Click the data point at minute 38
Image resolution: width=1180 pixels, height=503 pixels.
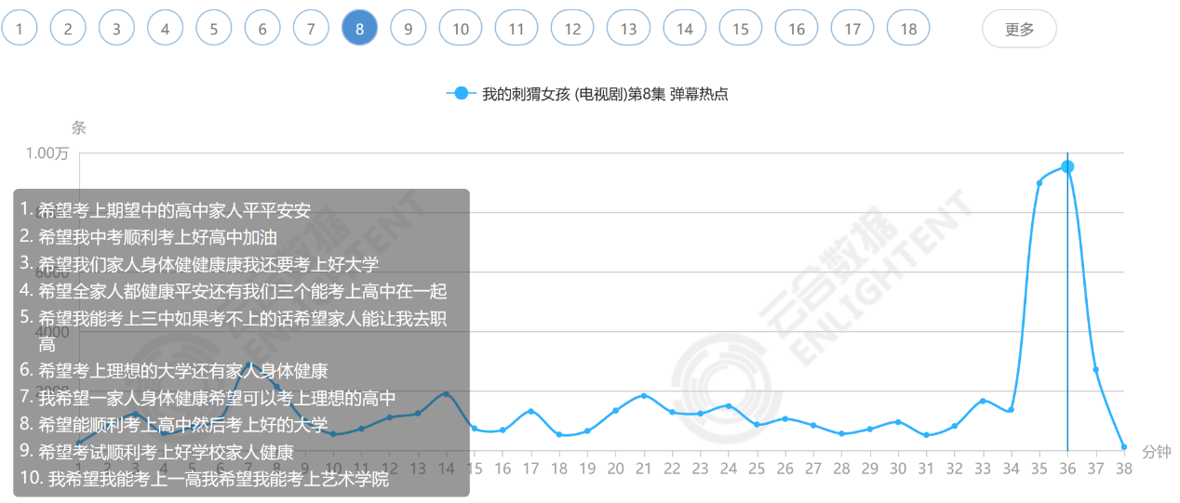[1124, 447]
